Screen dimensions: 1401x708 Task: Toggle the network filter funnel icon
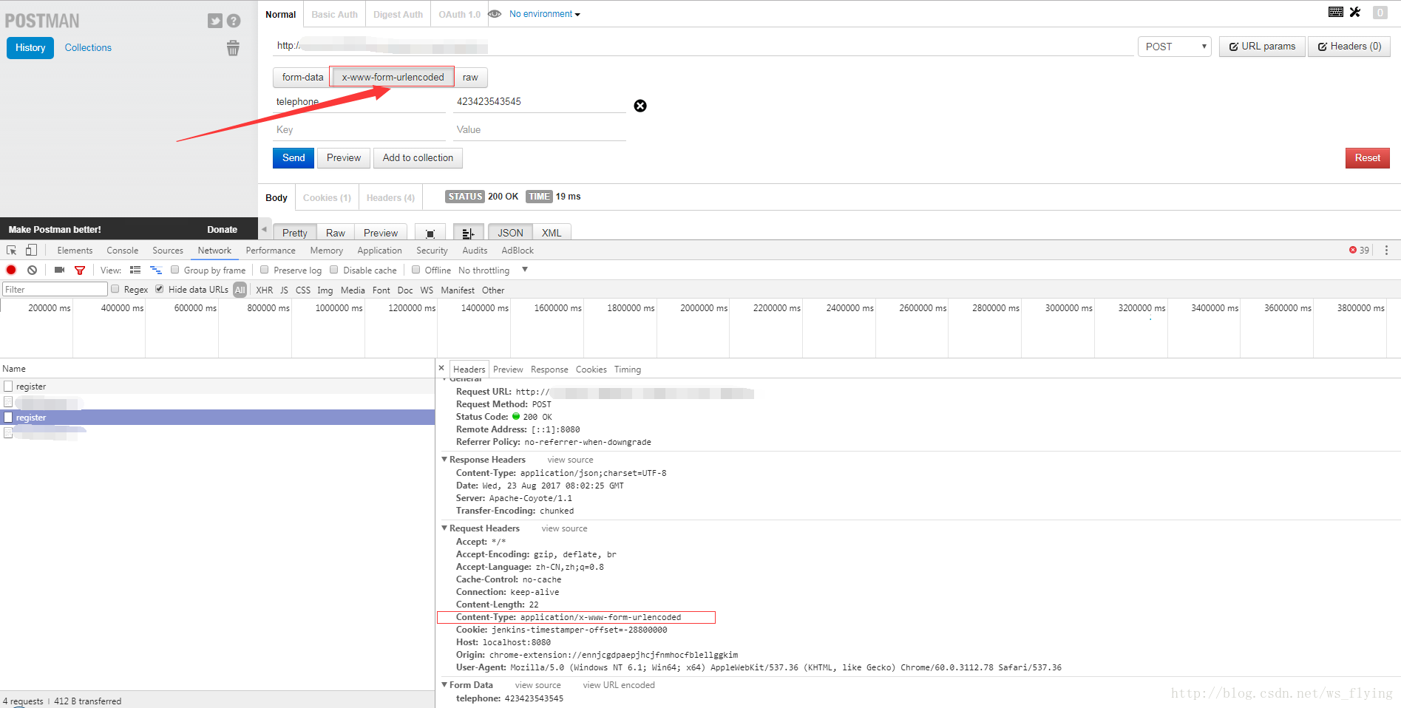(80, 270)
